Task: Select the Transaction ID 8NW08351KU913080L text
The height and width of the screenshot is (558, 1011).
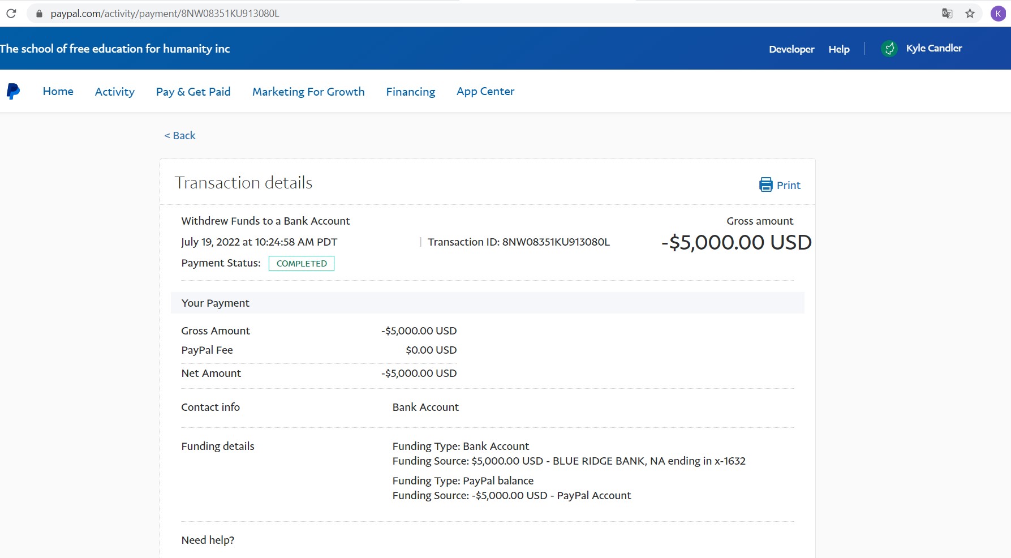Action: pos(518,242)
